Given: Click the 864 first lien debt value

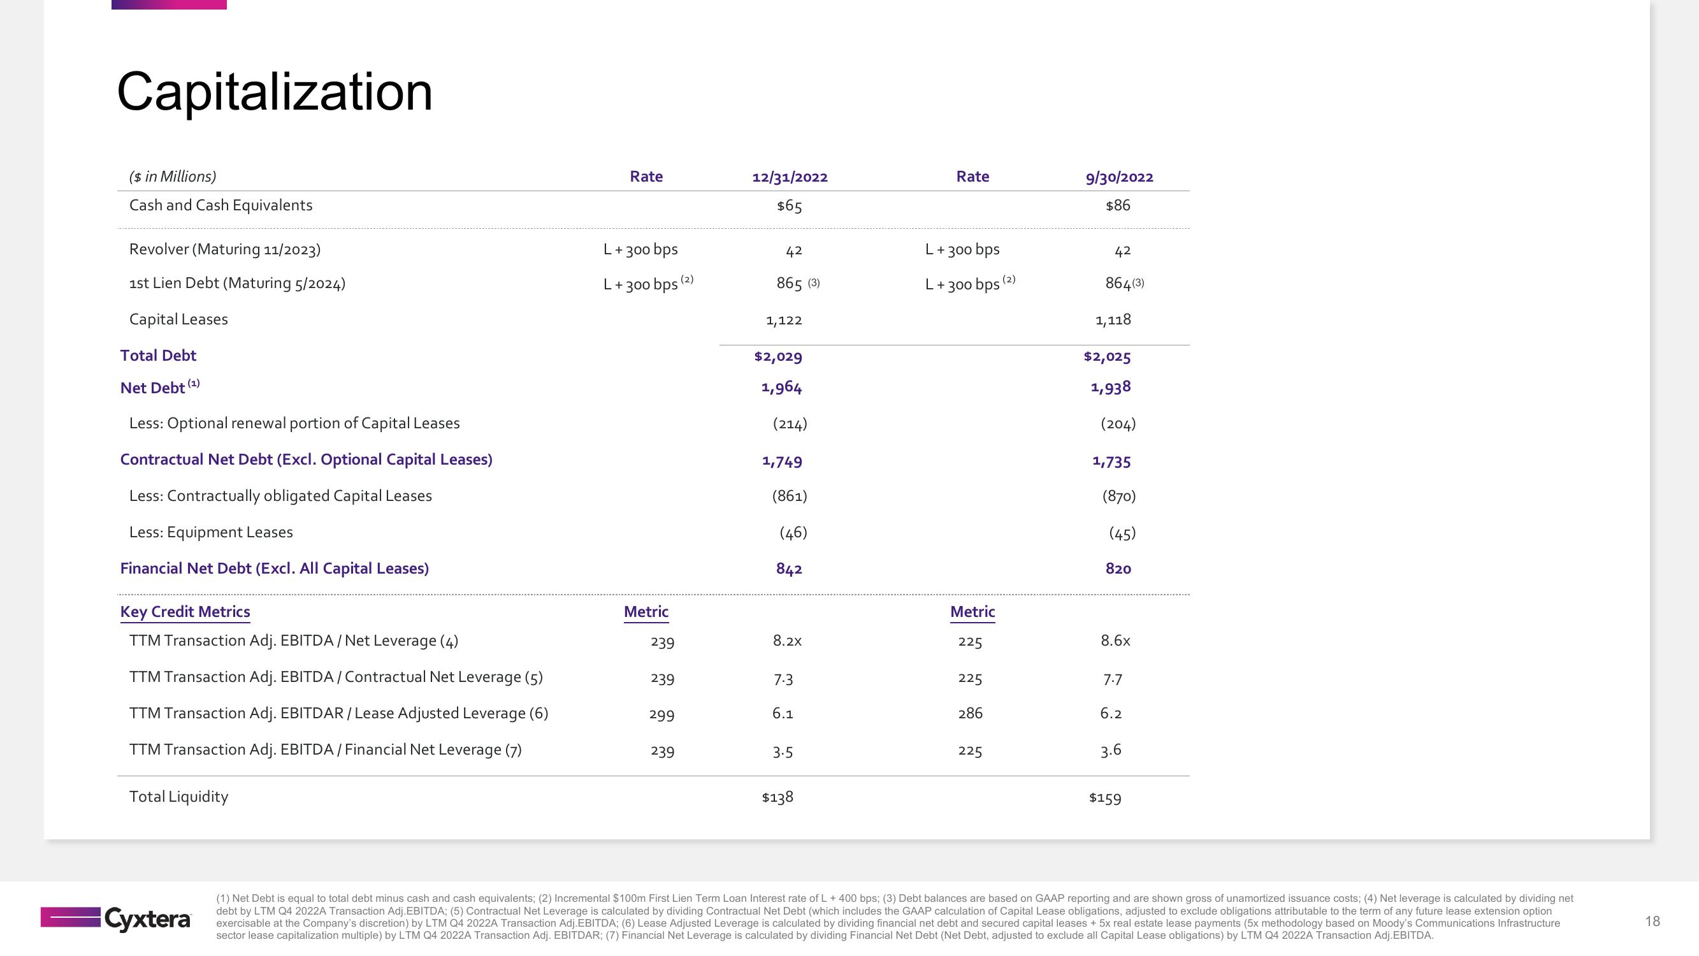Looking at the screenshot, I should 1118,283.
